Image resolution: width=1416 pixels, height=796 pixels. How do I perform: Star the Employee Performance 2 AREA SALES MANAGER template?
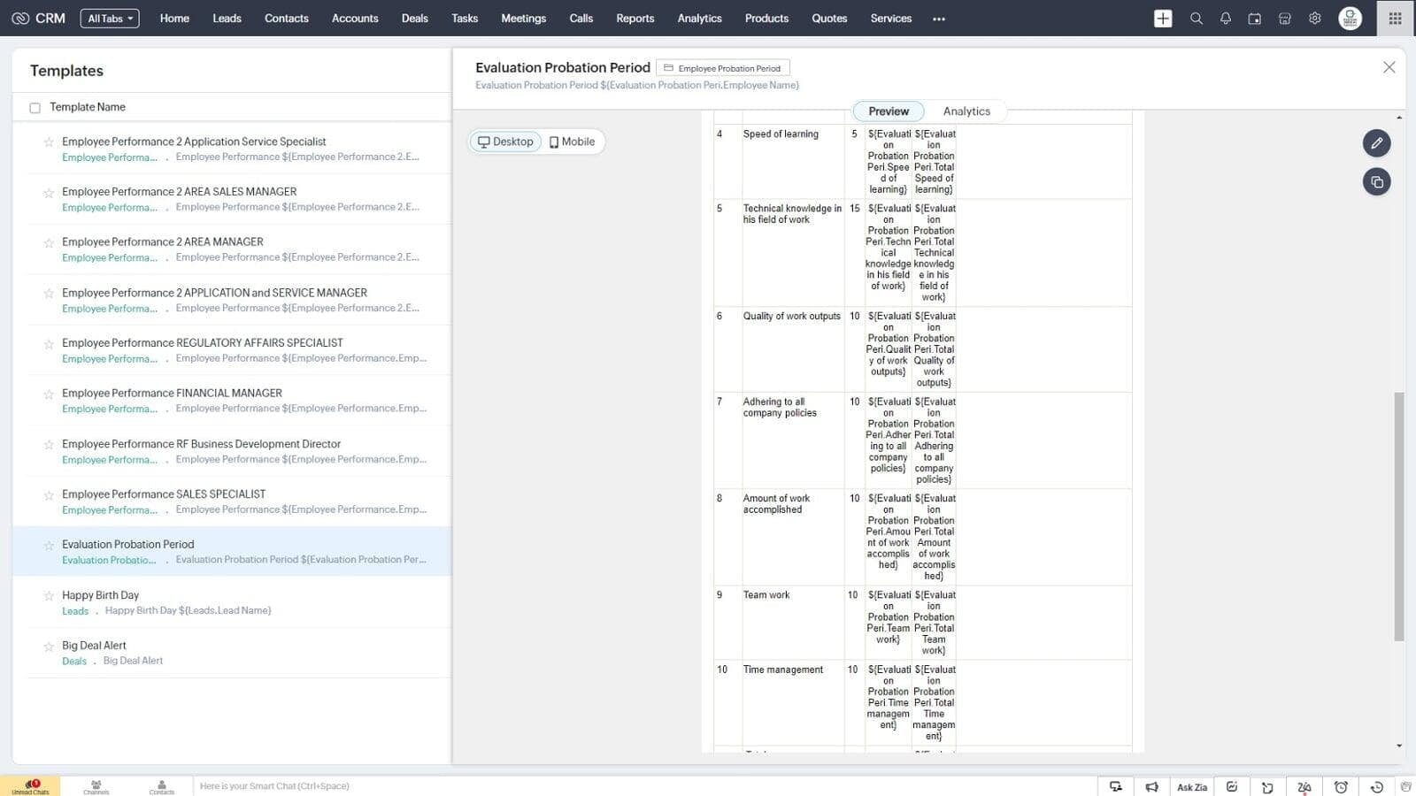pyautogui.click(x=49, y=192)
